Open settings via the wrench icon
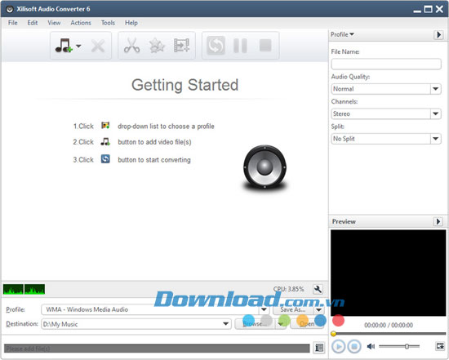The width and height of the screenshot is (449, 360). tap(318, 289)
